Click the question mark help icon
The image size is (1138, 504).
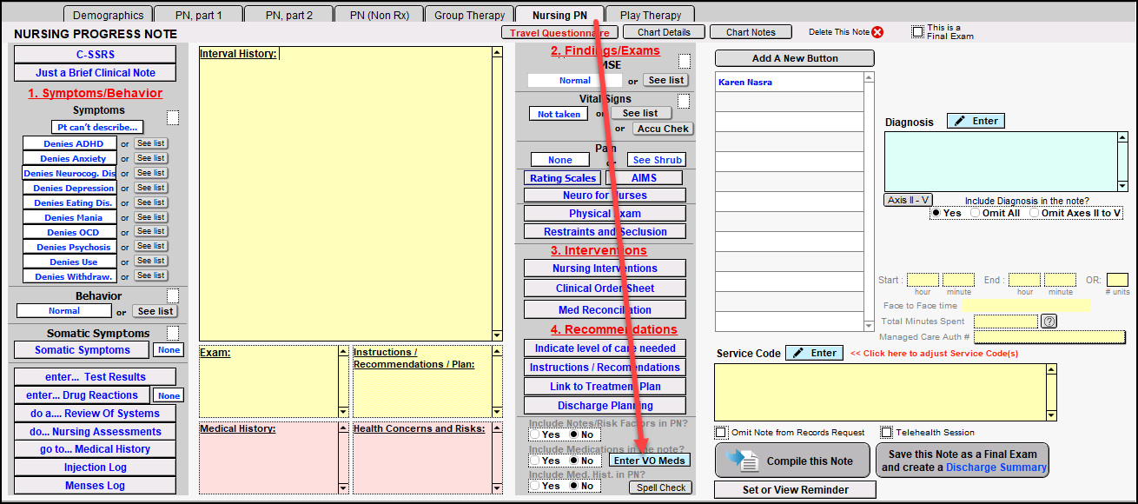(x=1049, y=321)
